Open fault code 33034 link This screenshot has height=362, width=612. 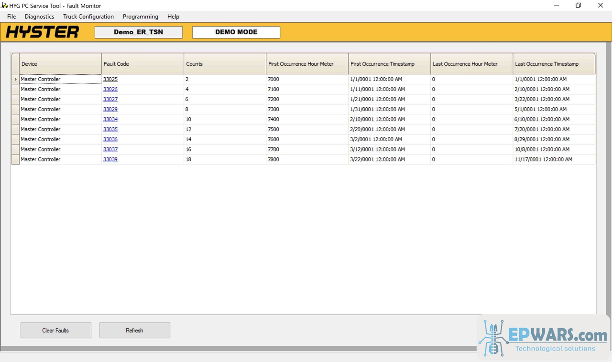110,119
